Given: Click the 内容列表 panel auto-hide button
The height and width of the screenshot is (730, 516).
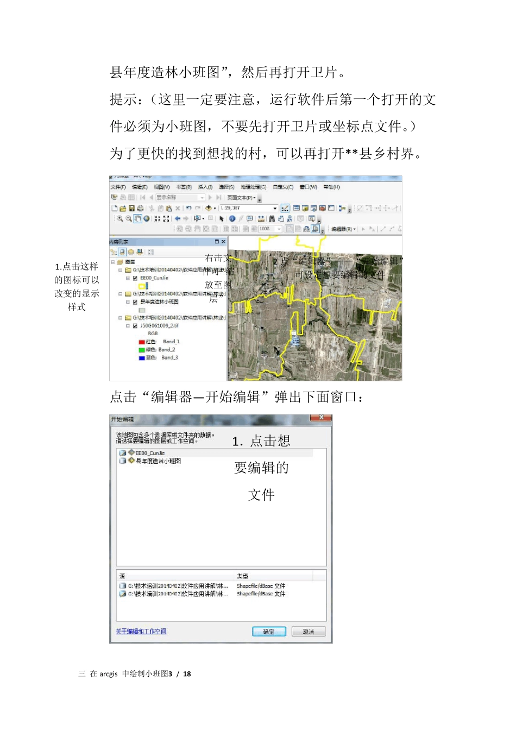Looking at the screenshot, I should pos(217,242).
